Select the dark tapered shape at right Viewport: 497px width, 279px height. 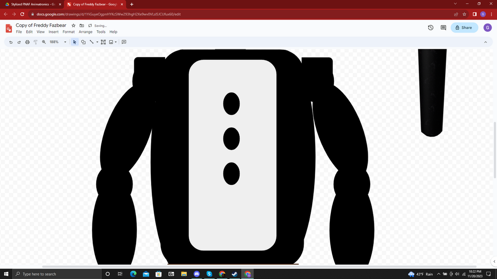pos(432,93)
